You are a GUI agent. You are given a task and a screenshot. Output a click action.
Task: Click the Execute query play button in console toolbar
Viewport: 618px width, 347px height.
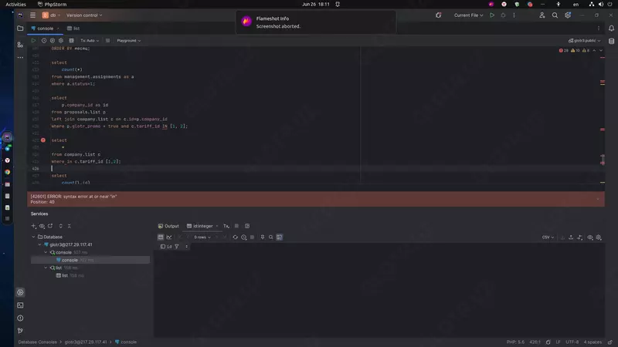(33, 40)
